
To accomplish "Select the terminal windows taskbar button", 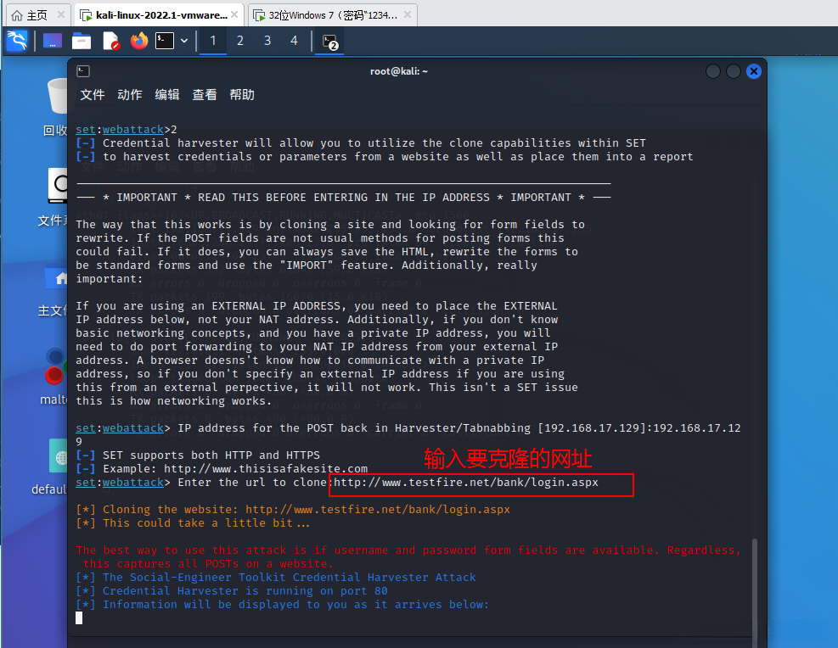I will (329, 42).
